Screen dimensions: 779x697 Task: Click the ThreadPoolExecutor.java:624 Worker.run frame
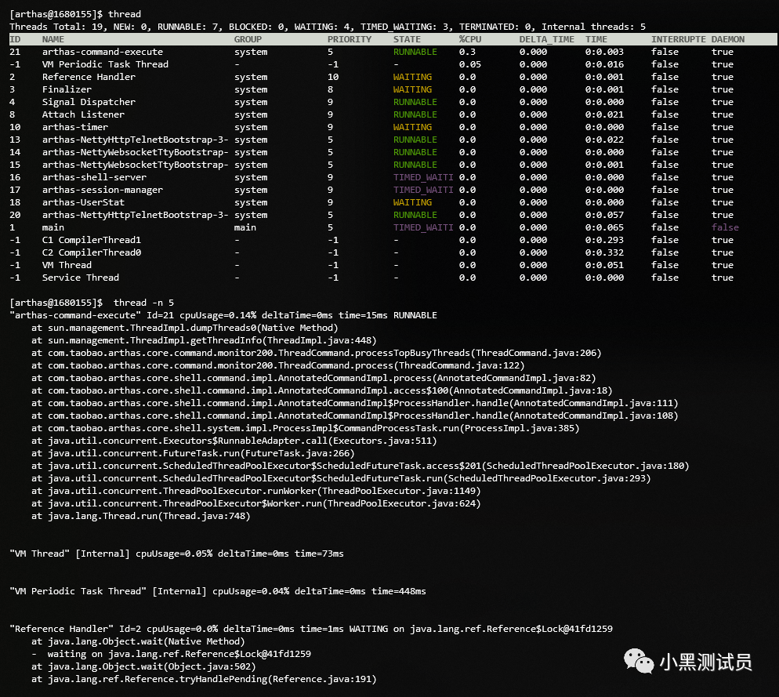[x=255, y=503]
